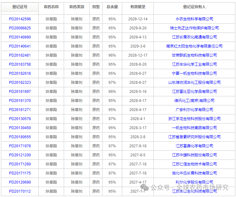Open registration PD20183758 link

click(20, 64)
